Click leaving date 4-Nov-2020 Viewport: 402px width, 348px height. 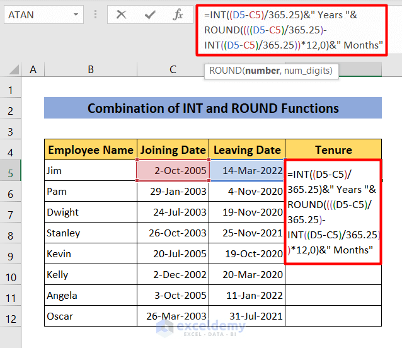coord(247,191)
